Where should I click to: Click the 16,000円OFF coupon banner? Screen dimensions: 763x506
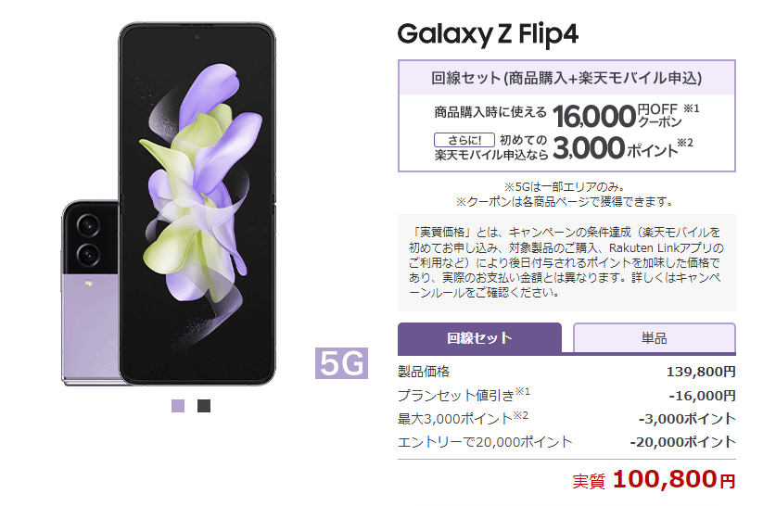coord(566,115)
